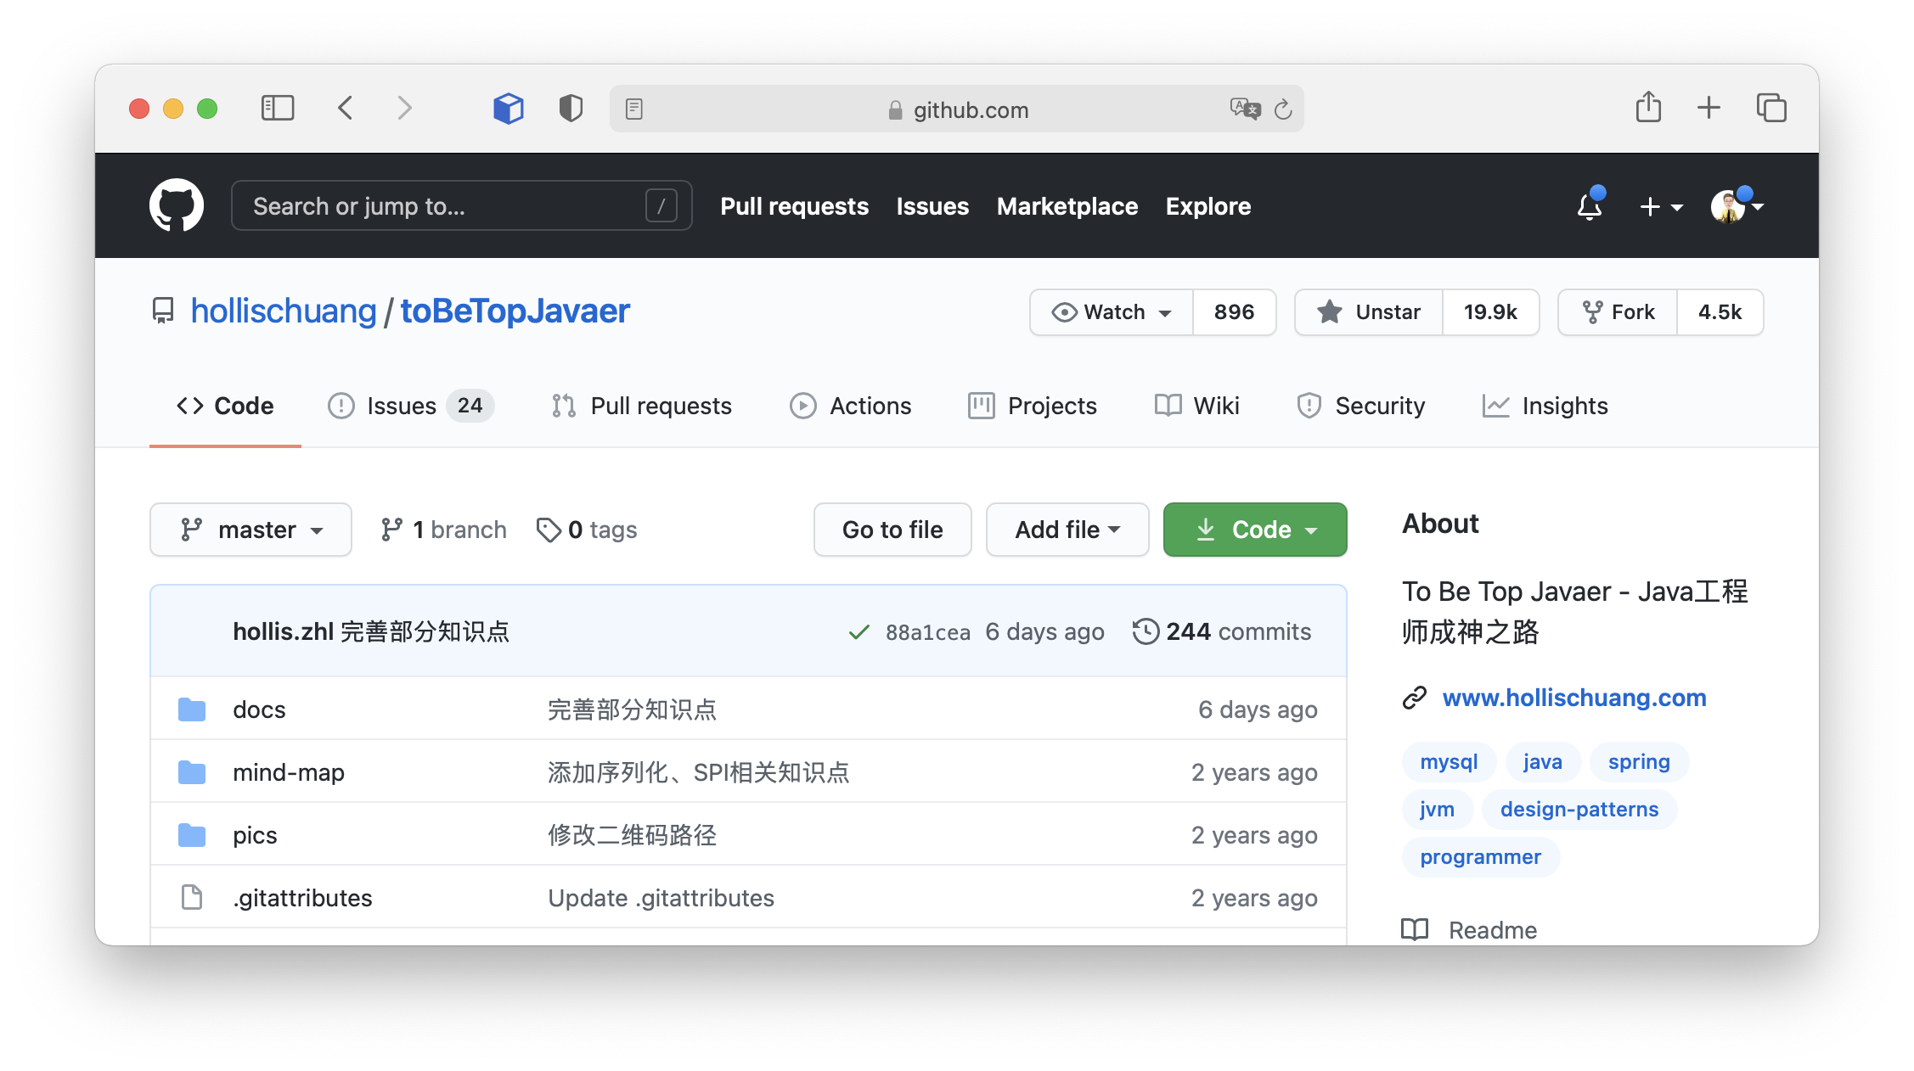Click the green check commit status icon
Viewport: 1914px width, 1071px height.
click(858, 632)
